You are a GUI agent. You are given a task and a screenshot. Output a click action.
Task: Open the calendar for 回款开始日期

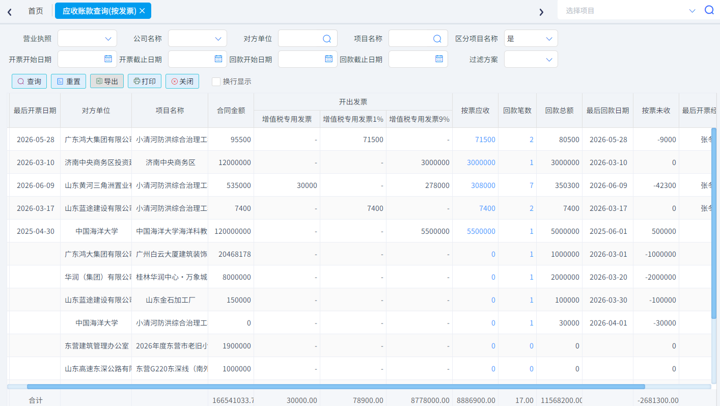328,59
